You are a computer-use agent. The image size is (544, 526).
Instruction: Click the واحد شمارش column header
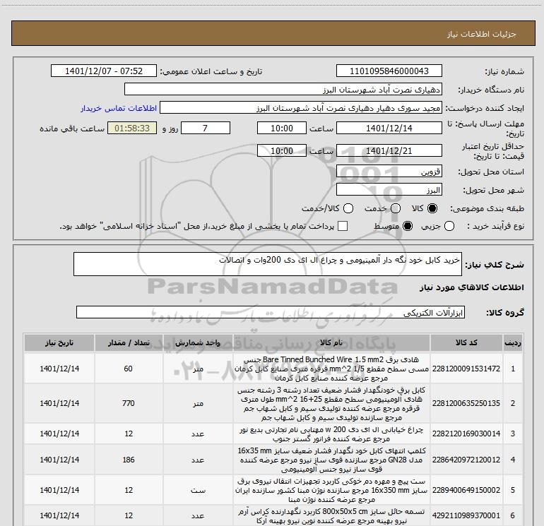pyautogui.click(x=198, y=343)
